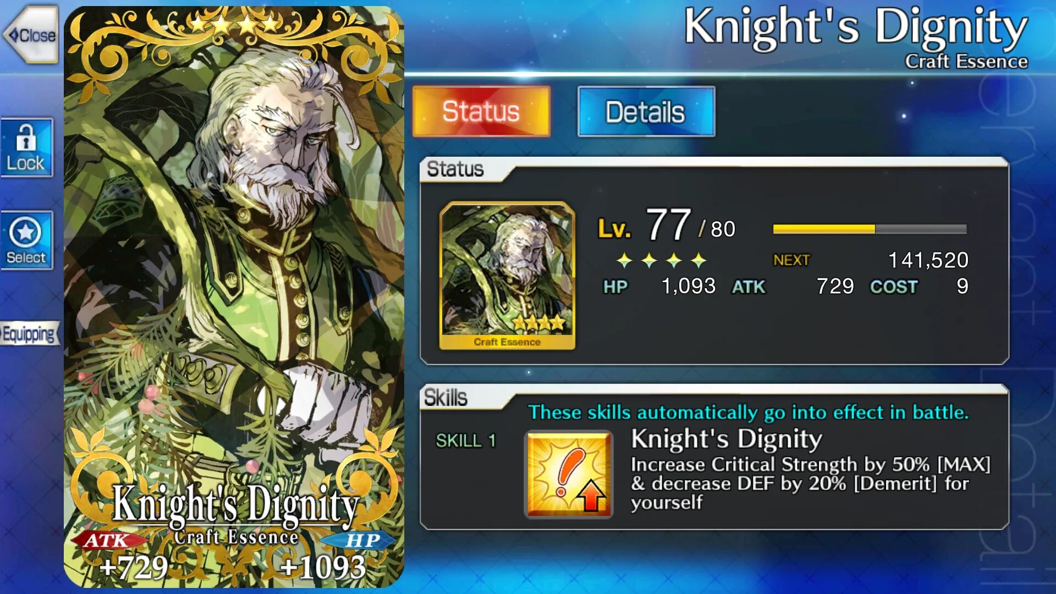Tap the Close back arrow button
Viewport: 1056px width, 594px height.
point(31,35)
